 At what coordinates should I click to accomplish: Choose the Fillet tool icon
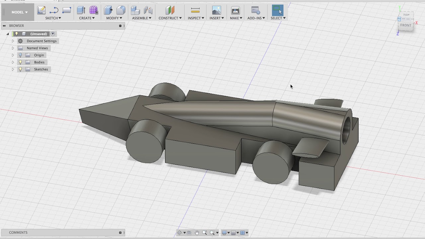click(x=121, y=10)
